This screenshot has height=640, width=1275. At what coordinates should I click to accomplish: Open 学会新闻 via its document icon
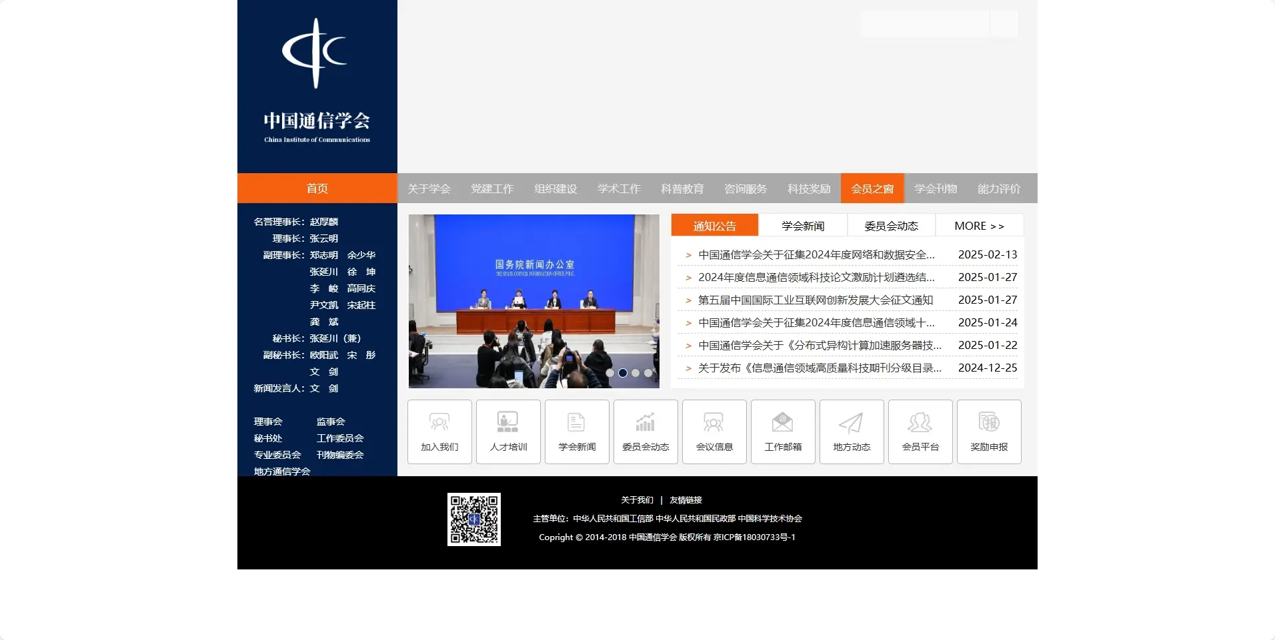tap(577, 432)
